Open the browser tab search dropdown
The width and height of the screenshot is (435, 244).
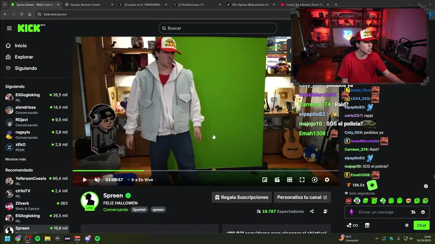tap(5, 5)
